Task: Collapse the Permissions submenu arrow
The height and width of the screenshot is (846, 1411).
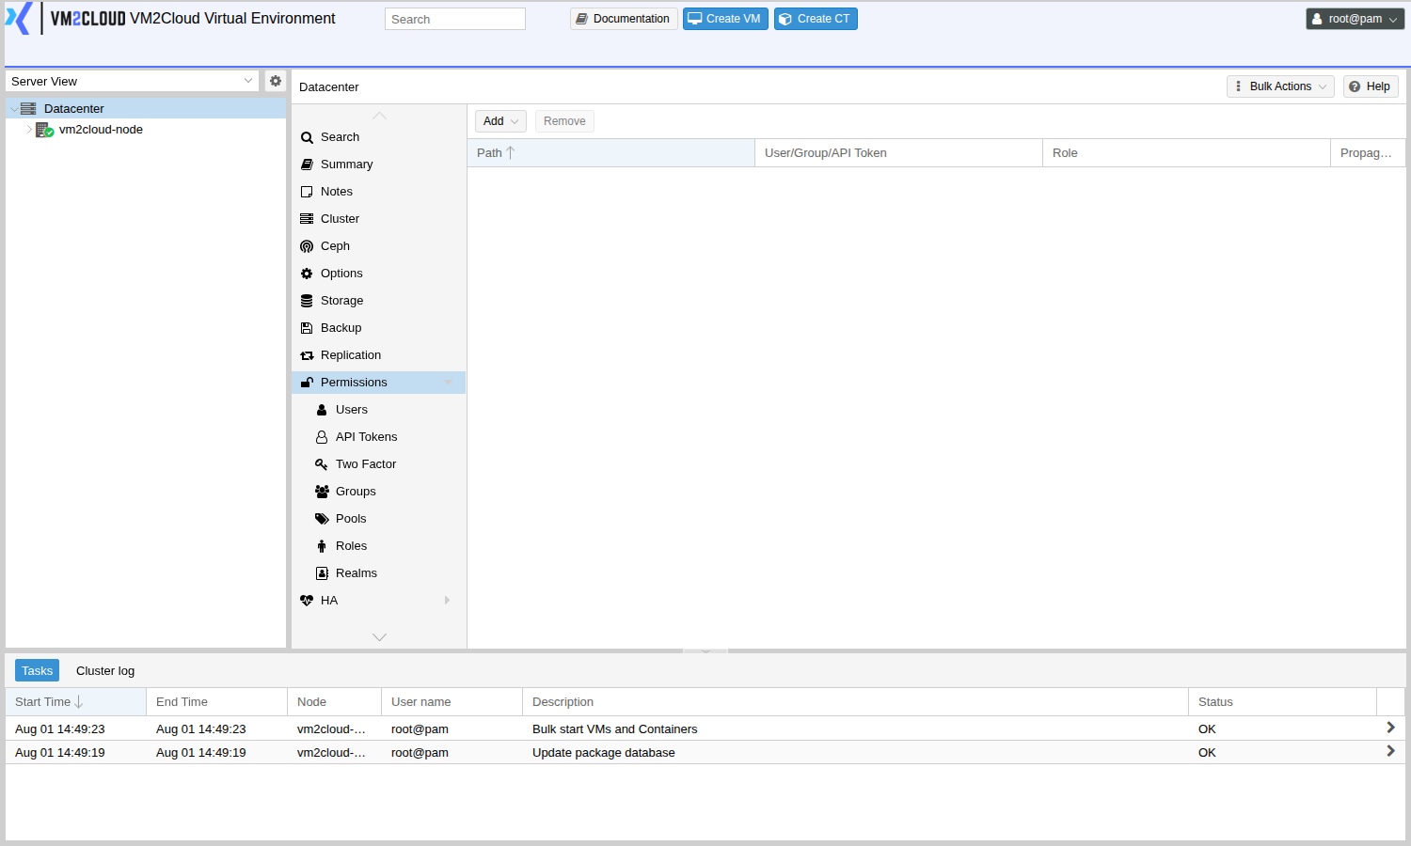Action: point(448,383)
